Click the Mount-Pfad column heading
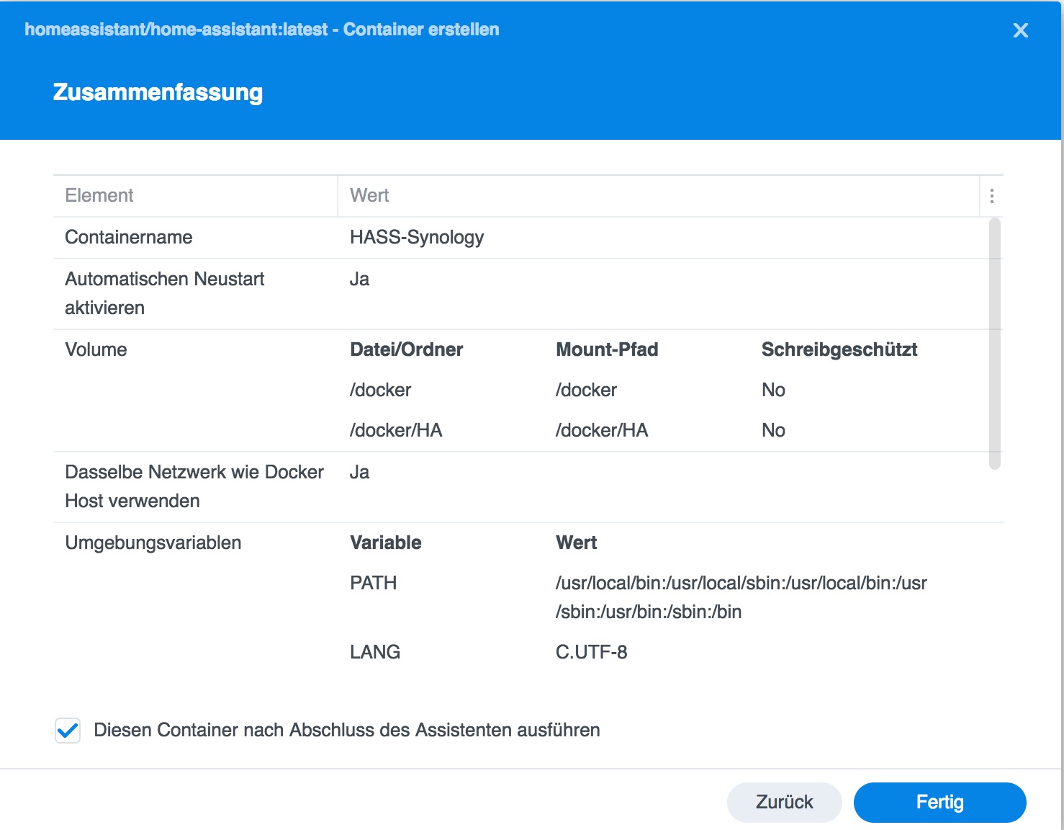1064x830 pixels. pos(607,350)
